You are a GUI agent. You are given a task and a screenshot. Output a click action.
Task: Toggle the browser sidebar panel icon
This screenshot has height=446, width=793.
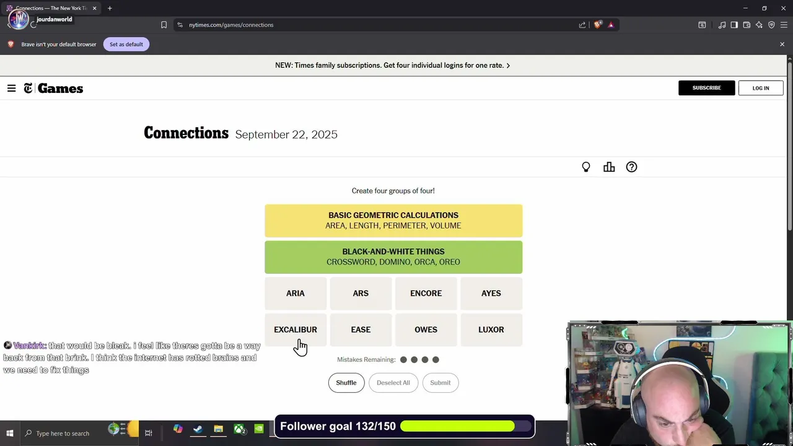pos(734,25)
